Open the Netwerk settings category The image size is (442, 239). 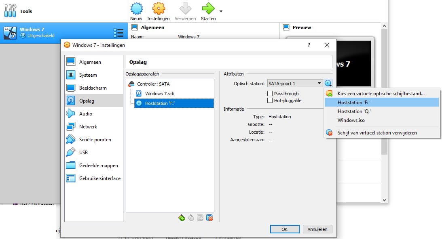click(x=93, y=127)
